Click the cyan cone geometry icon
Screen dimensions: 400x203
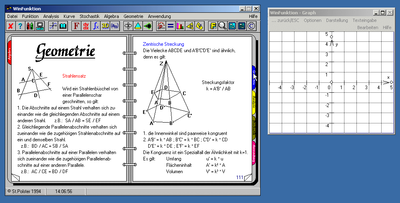[x=138, y=26]
